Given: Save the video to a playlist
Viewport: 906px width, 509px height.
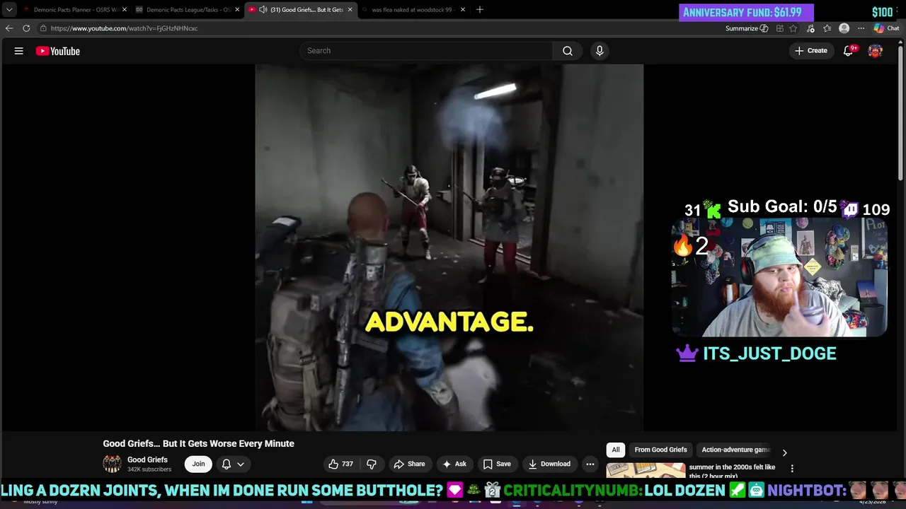Looking at the screenshot, I should coord(497,464).
